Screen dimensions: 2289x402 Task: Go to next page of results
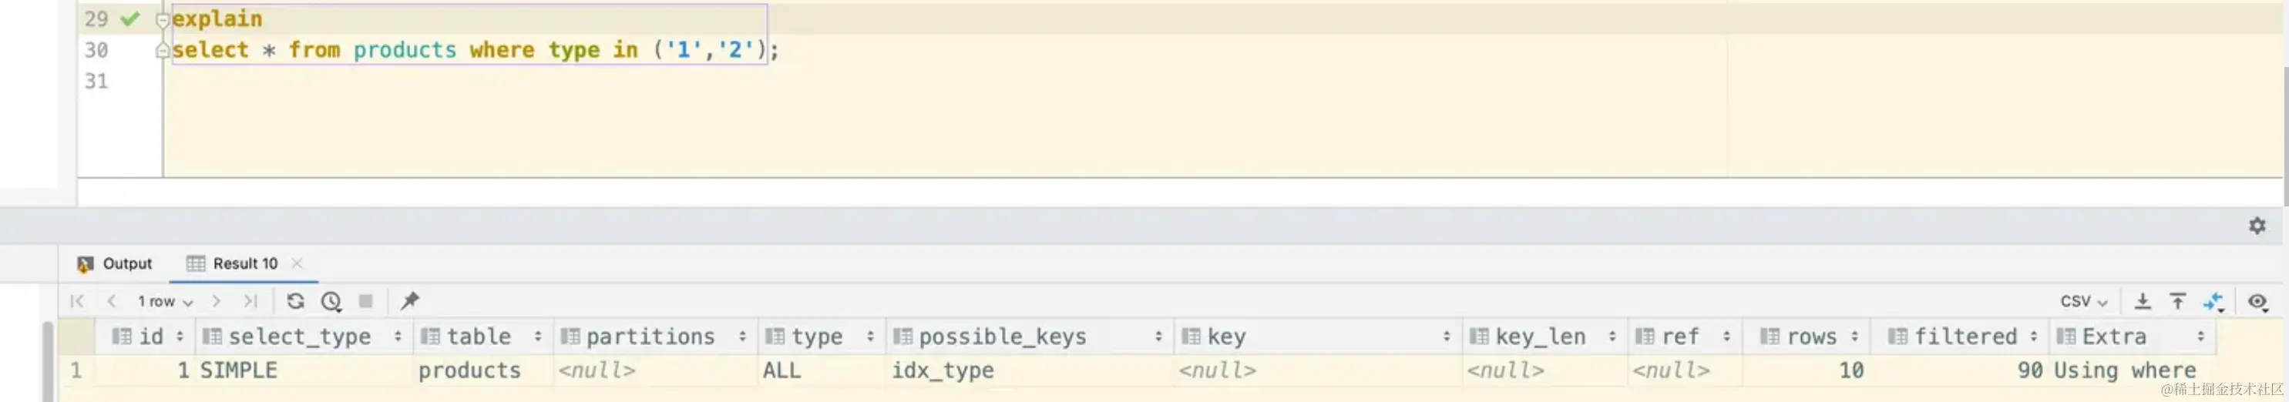point(216,301)
